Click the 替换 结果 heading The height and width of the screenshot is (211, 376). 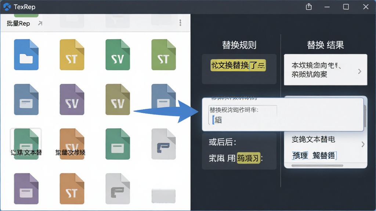point(325,45)
